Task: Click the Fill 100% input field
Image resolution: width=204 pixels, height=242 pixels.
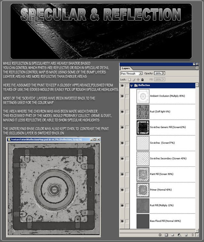Action: pos(158,79)
